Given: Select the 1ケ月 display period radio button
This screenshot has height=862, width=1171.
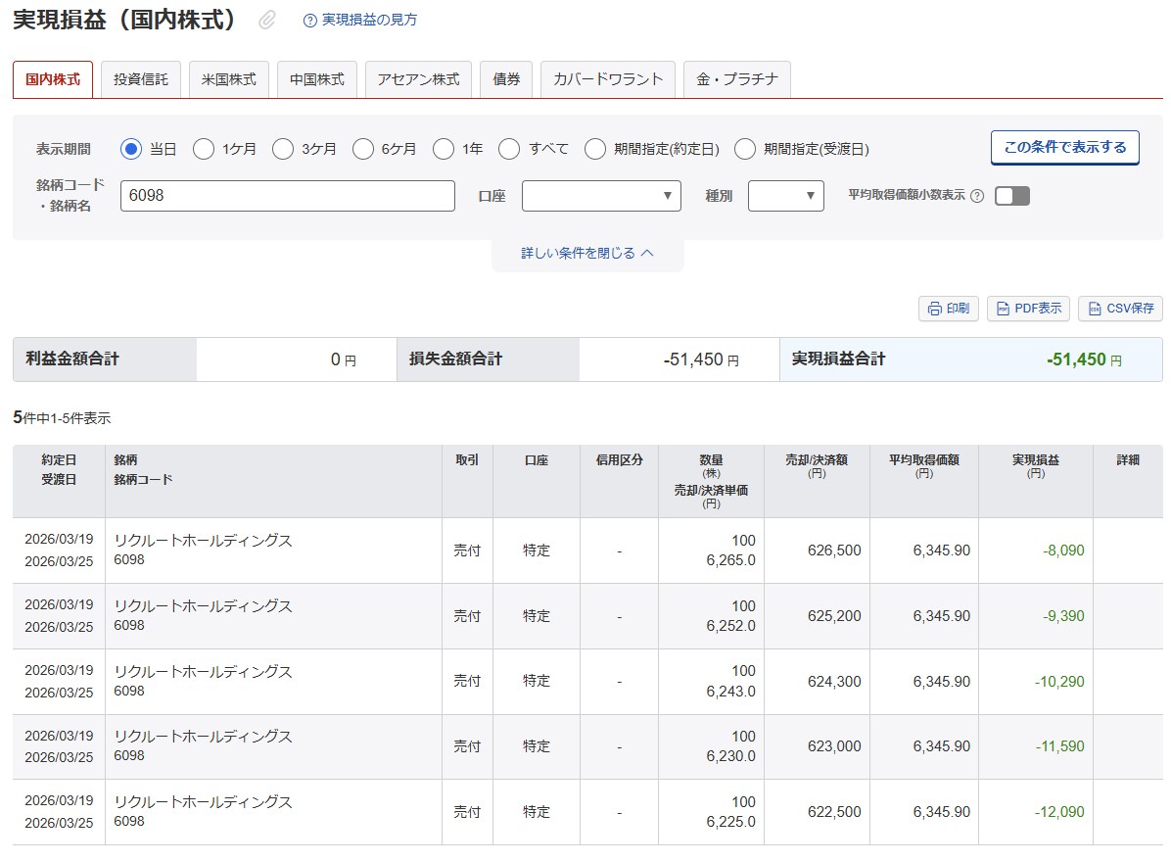Looking at the screenshot, I should tap(204, 149).
